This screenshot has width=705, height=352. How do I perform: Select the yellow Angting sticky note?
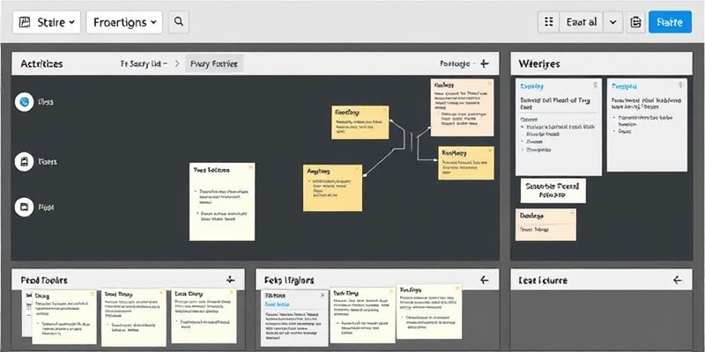point(331,187)
